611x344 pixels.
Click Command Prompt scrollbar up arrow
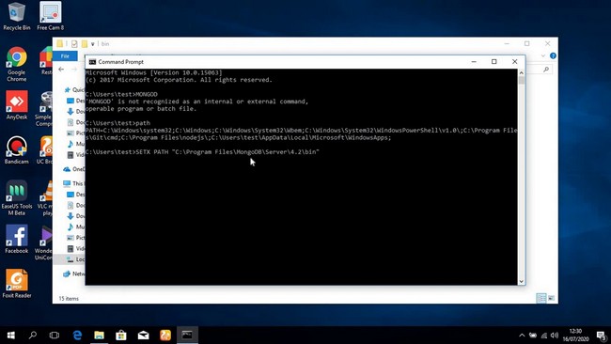coord(521,73)
